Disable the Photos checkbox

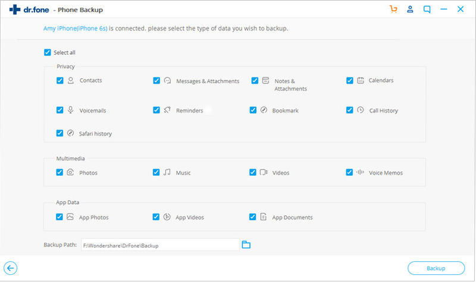pyautogui.click(x=59, y=172)
